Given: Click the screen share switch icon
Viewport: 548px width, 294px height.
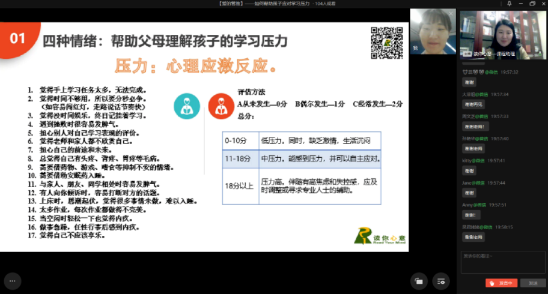Looking at the screenshot, I should 419,280.
